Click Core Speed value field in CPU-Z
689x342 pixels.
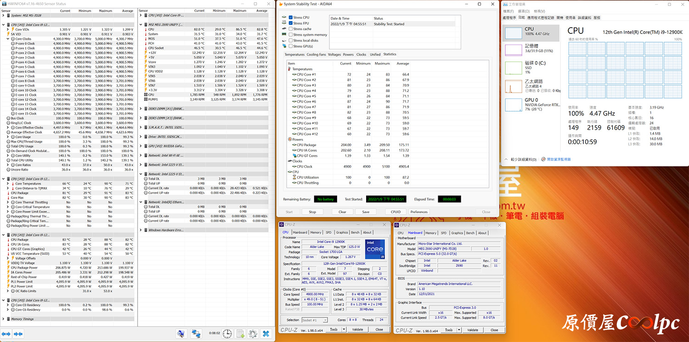pos(315,294)
